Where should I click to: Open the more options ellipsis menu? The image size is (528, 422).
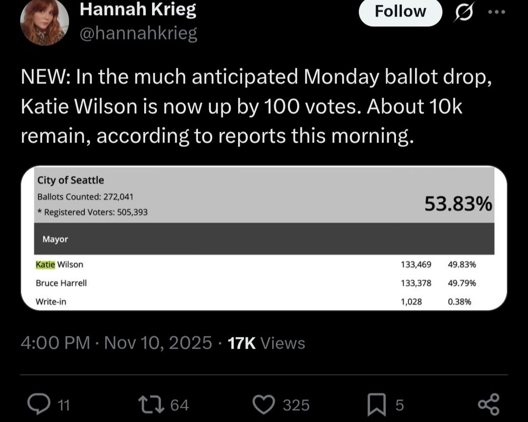[x=495, y=12]
